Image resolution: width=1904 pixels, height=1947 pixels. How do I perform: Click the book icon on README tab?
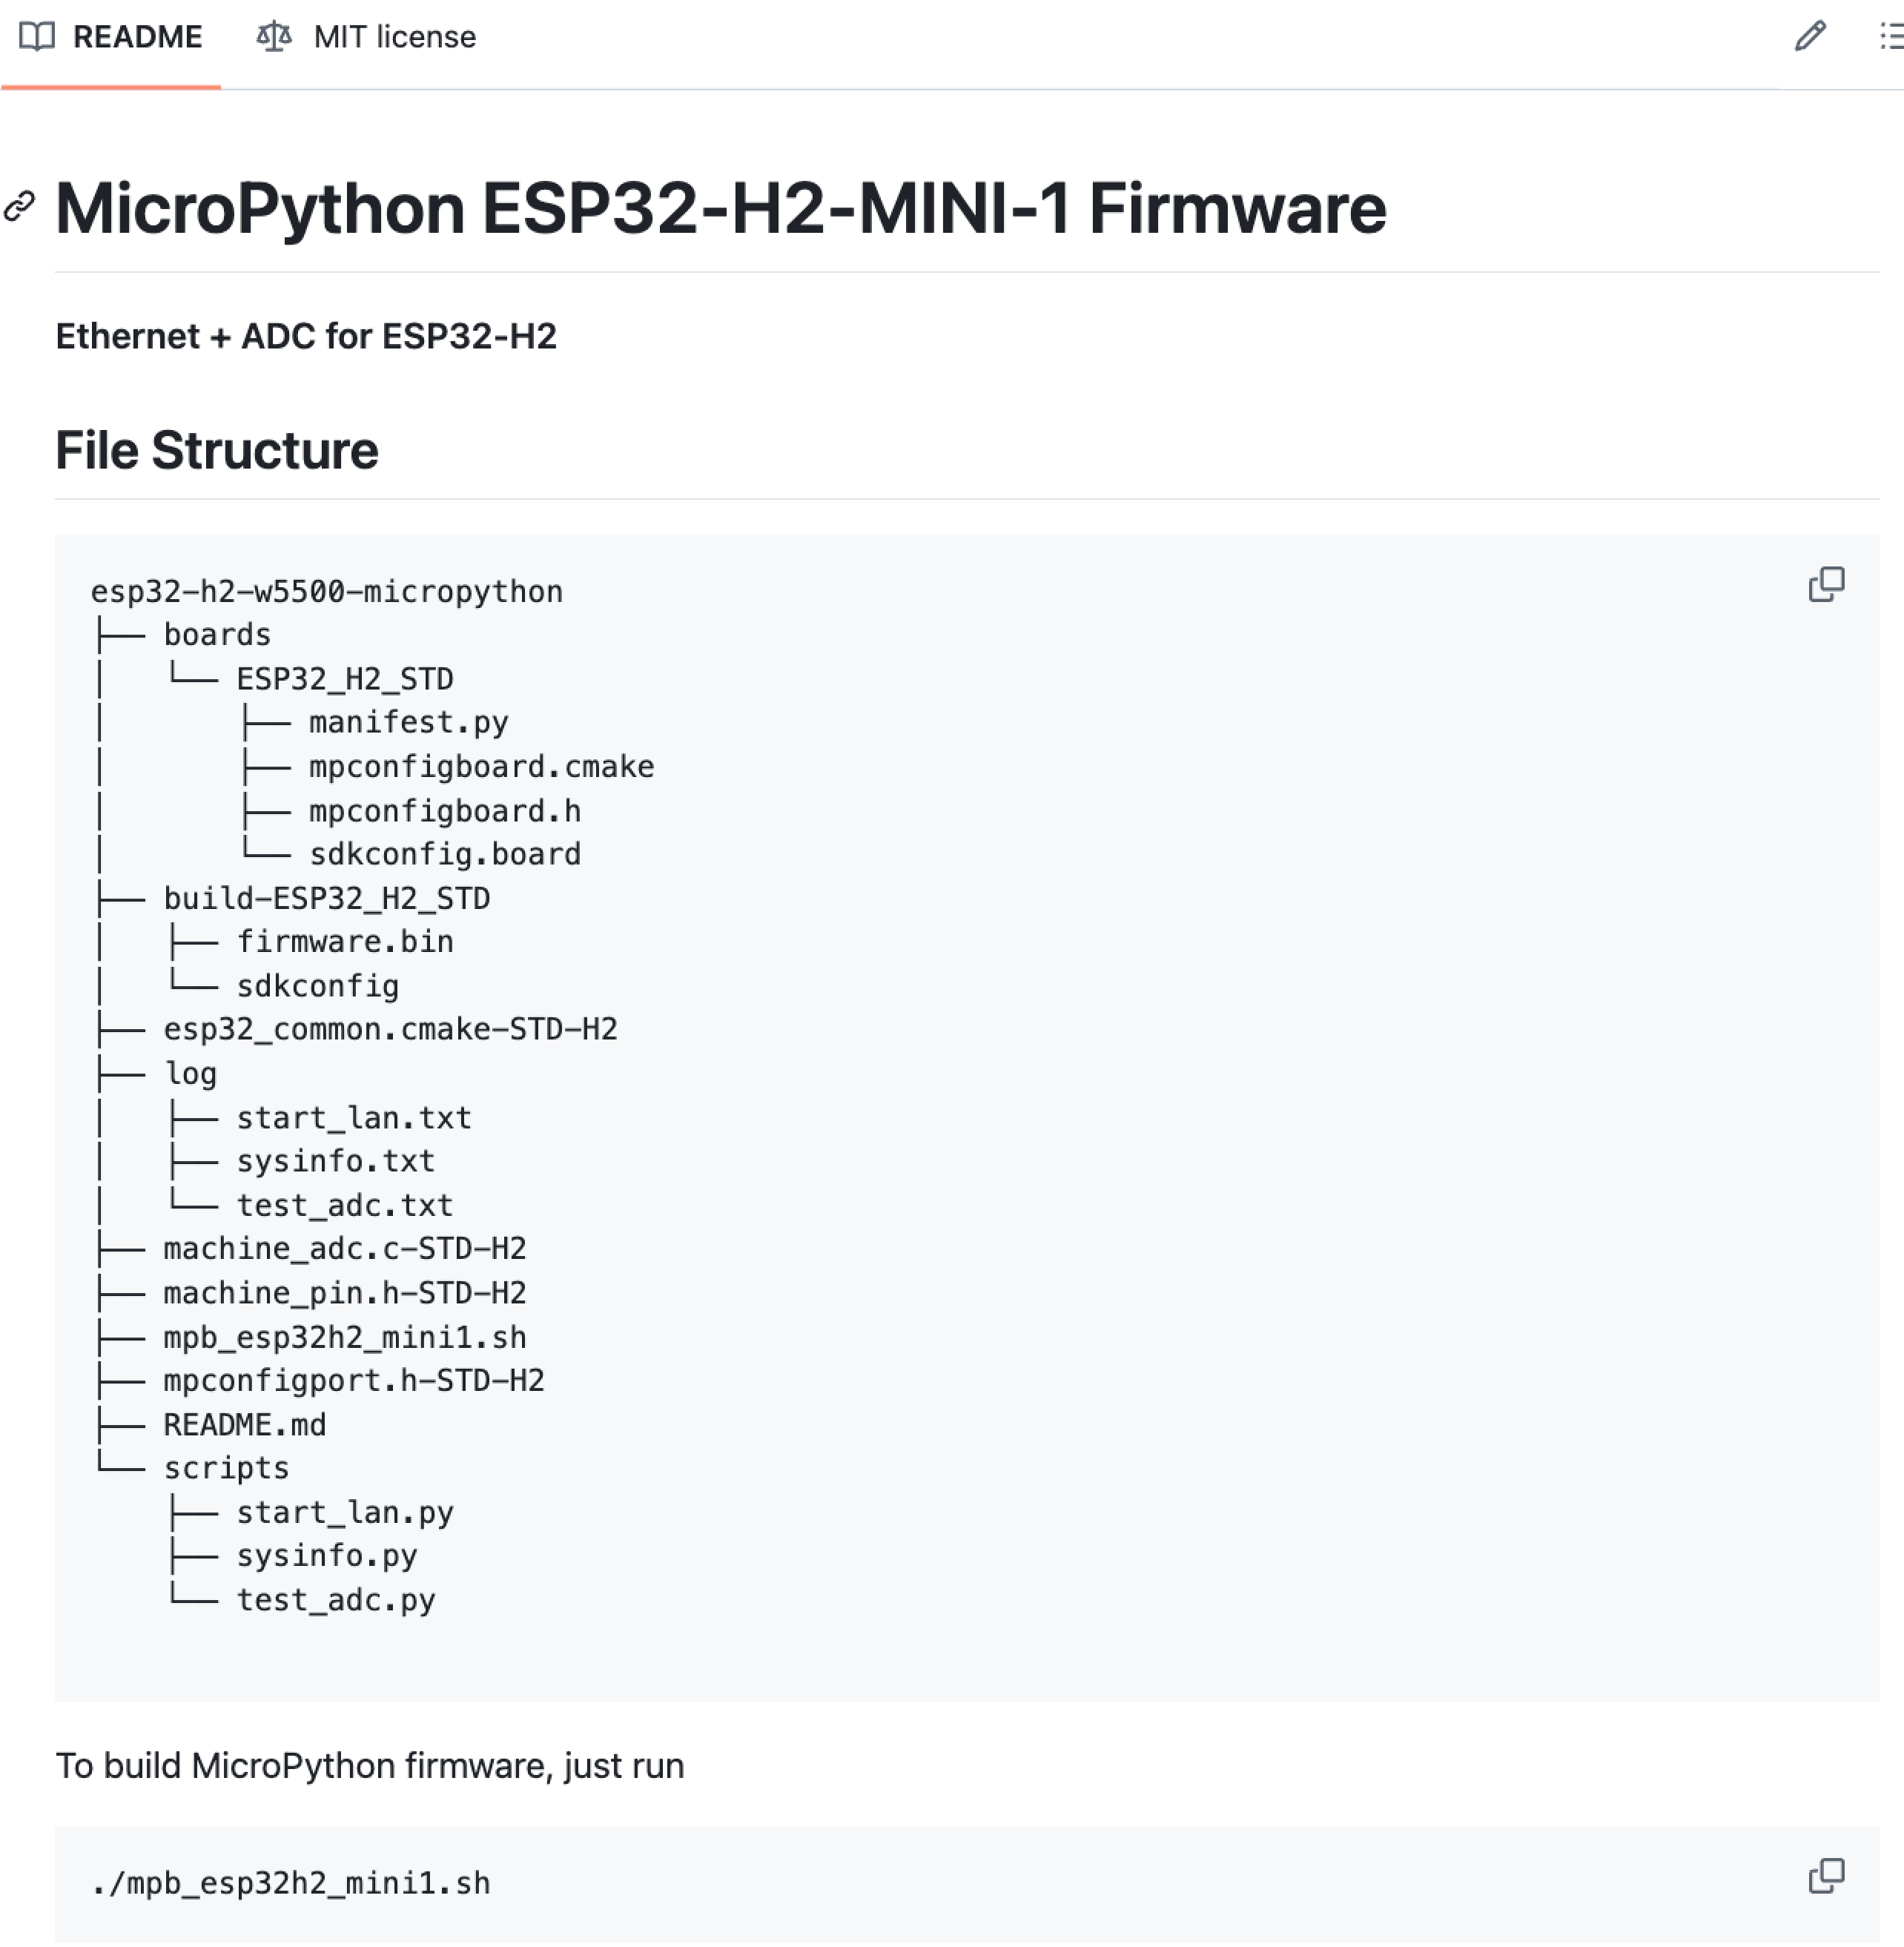click(x=37, y=37)
